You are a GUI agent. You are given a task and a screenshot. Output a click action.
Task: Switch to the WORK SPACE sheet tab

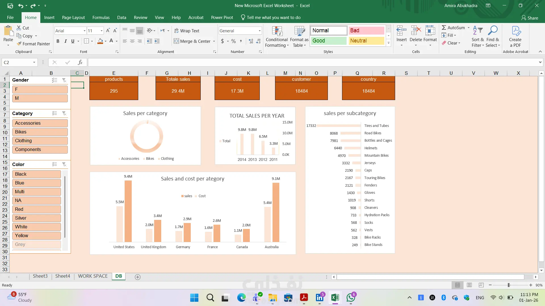tap(93, 276)
